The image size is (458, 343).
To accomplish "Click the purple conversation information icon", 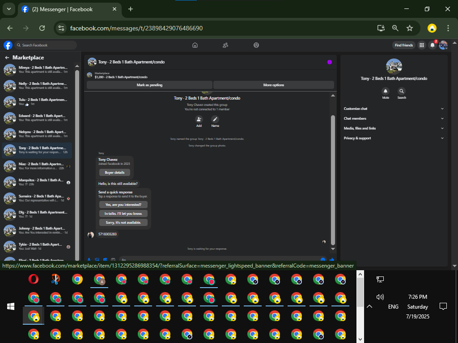I will pyautogui.click(x=330, y=62).
